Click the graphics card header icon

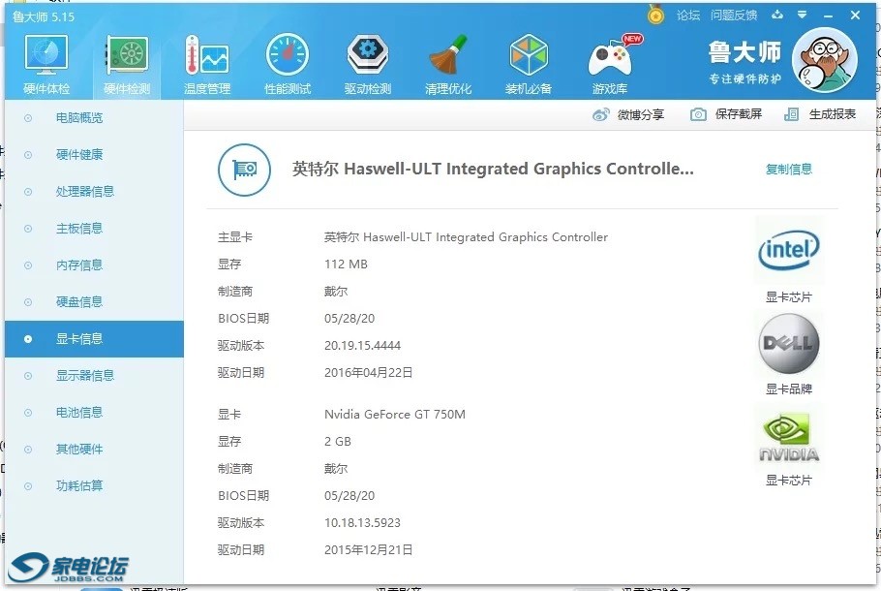tap(244, 170)
